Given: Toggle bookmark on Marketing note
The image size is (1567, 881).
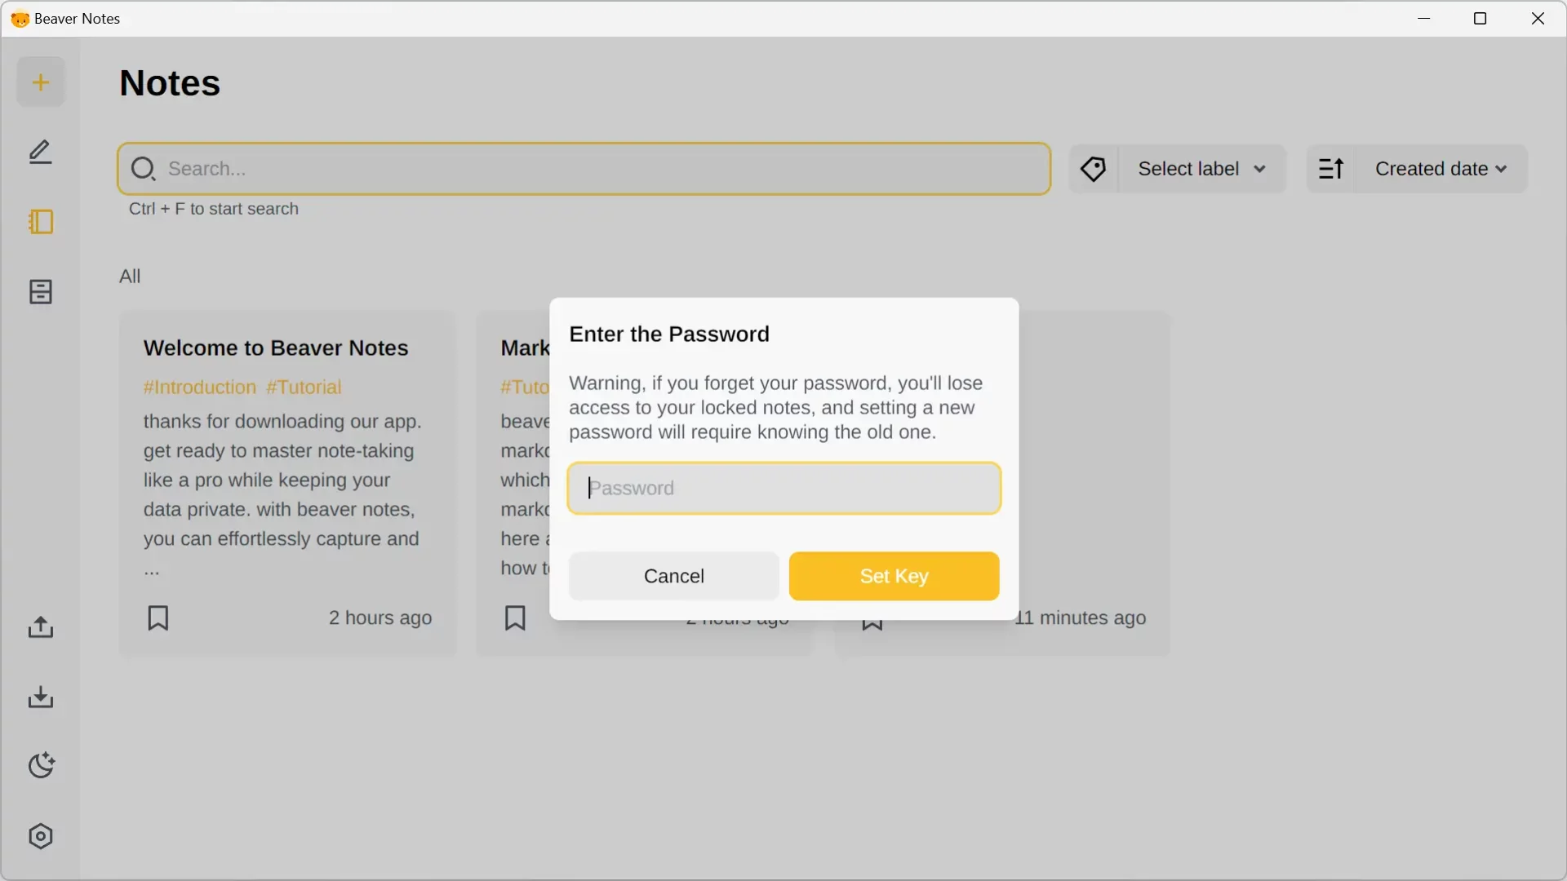Looking at the screenshot, I should [514, 618].
